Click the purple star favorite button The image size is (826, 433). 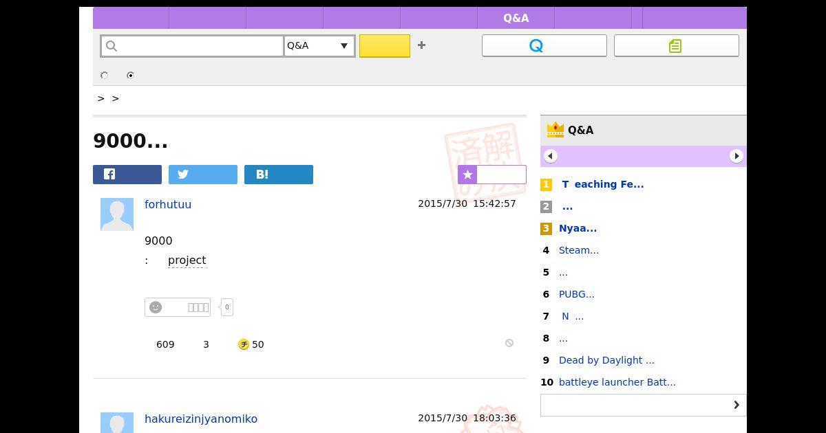pyautogui.click(x=492, y=175)
